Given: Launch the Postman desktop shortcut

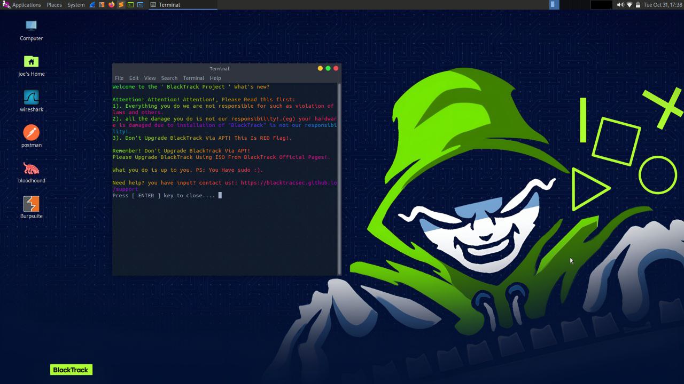Looking at the screenshot, I should tap(31, 133).
